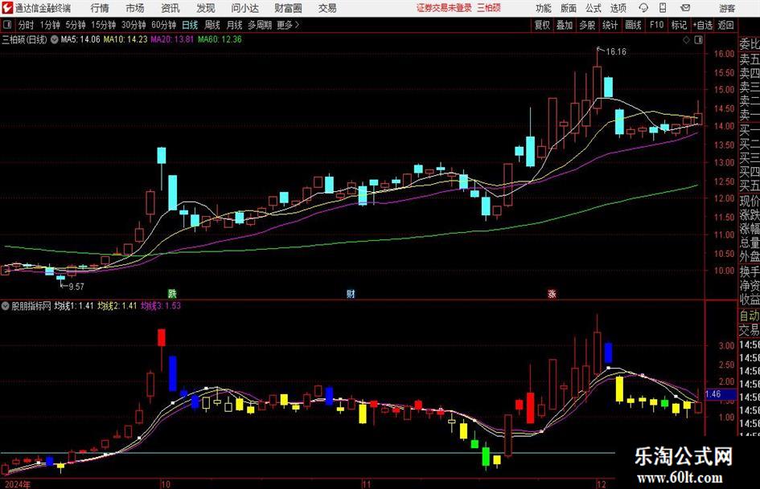This screenshot has width=760, height=489.
Task: Toggle right side panel icon near diamond
Action: coord(698,39)
